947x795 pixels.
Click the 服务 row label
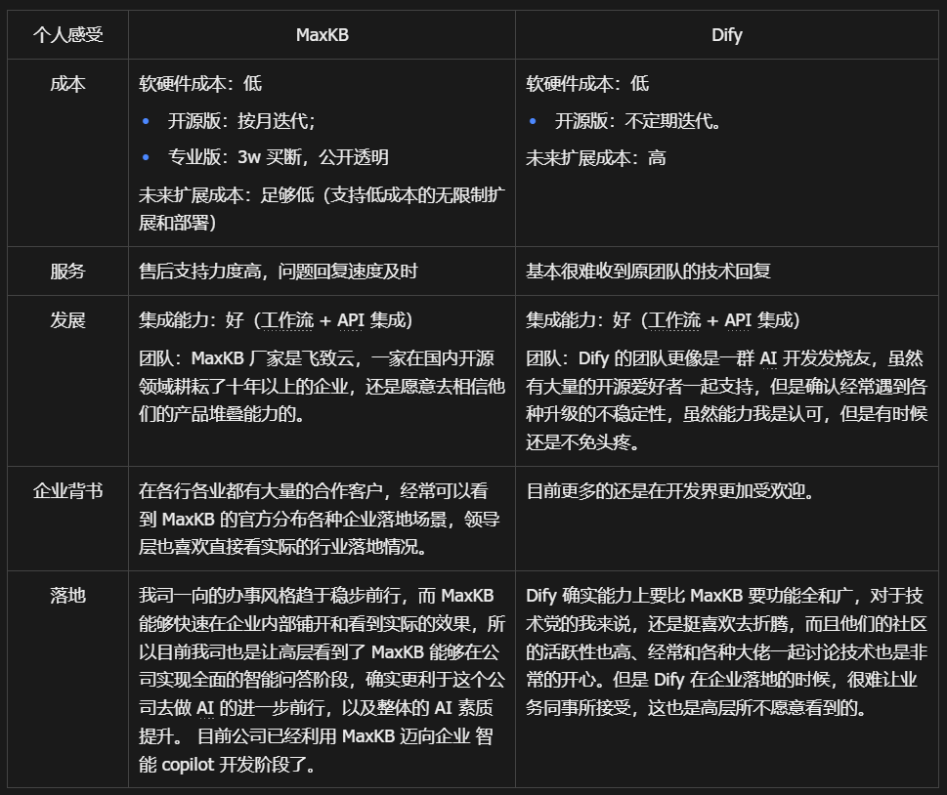pos(67,272)
